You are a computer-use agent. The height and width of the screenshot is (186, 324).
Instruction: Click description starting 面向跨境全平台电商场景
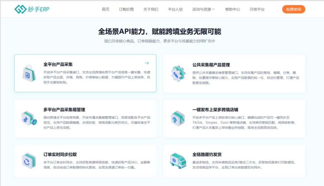point(97,123)
